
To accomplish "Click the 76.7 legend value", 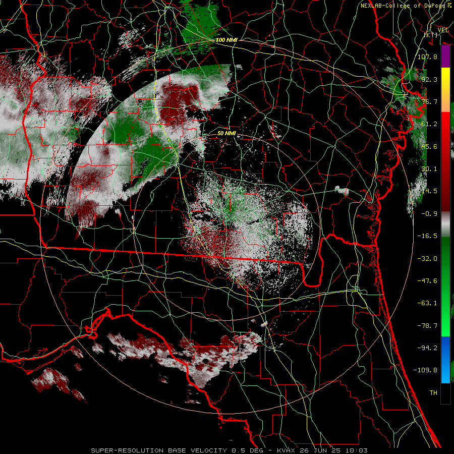I will tap(429, 101).
